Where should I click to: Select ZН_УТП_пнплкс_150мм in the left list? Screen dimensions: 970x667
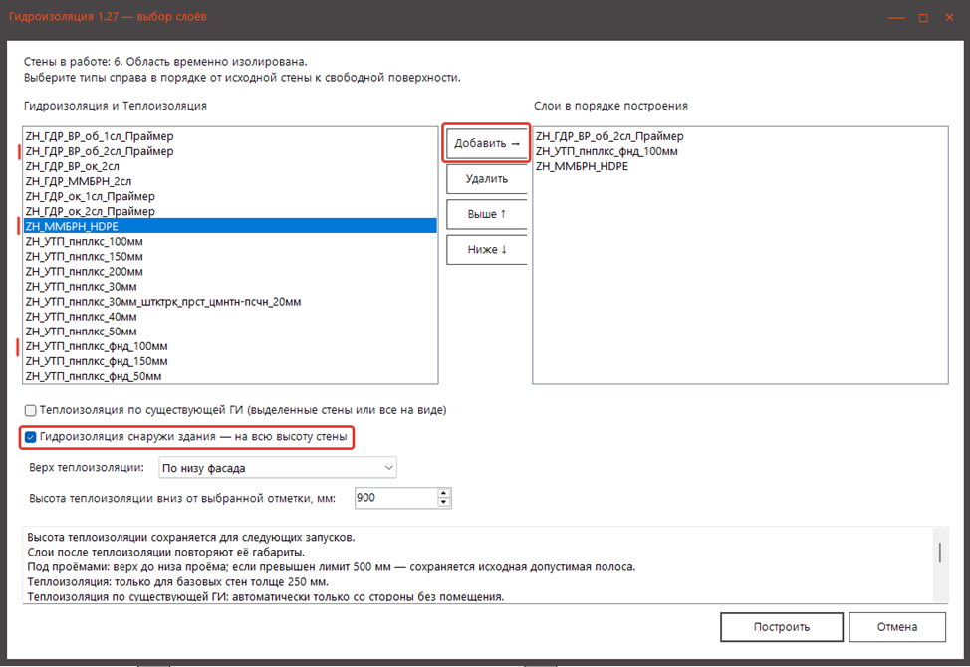230,257
